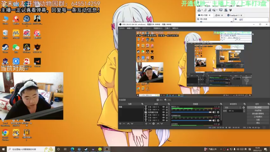Mute the 麦克风/Aux speaker icon
Screen dimensions: 270x152
tap(214, 112)
